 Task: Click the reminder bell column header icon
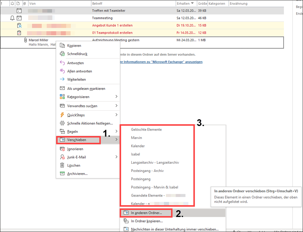[12, 4]
